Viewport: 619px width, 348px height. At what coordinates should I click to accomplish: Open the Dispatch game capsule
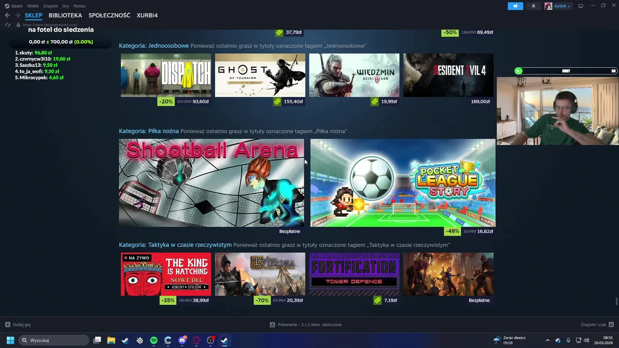pyautogui.click(x=166, y=75)
